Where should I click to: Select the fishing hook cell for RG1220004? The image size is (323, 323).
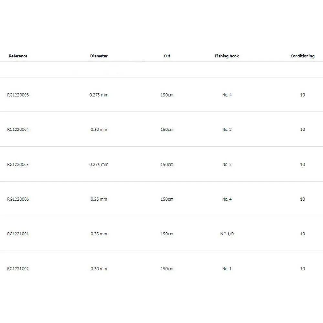tap(227, 130)
